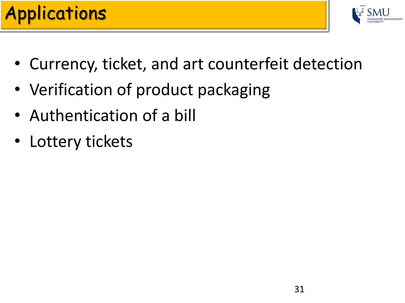Click the Applications slide title
This screenshot has width=405, height=303.
[55, 14]
